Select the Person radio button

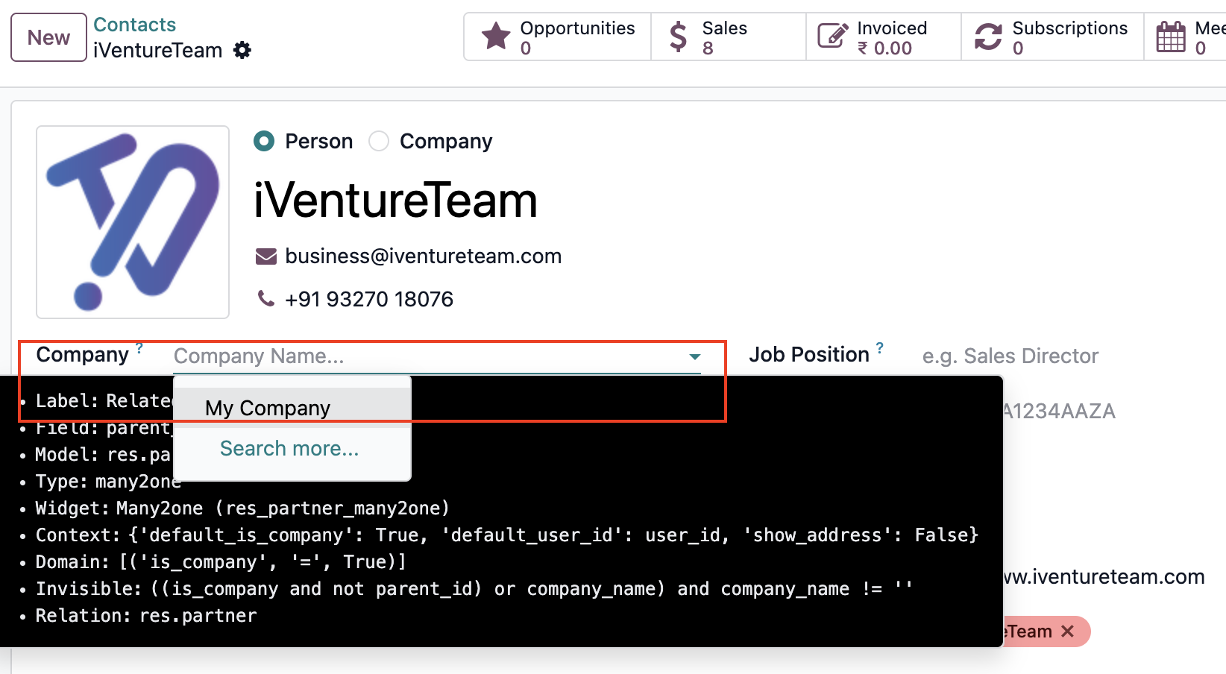click(x=264, y=141)
